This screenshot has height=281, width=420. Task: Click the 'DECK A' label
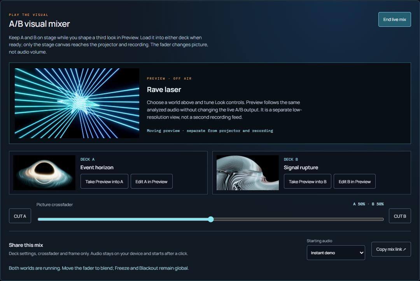click(87, 160)
